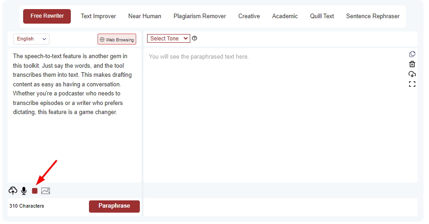429x224 pixels.
Task: Open the Sentence Rephraser tab
Action: click(x=373, y=16)
